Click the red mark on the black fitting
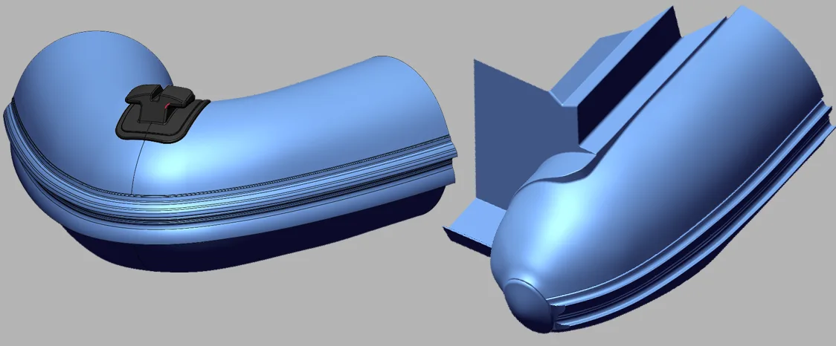 [x=165, y=108]
